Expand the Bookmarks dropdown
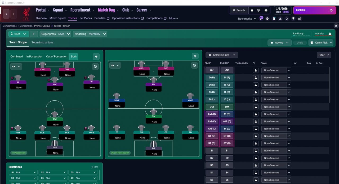Screen dimensions: 339x184 (x=247, y=19)
